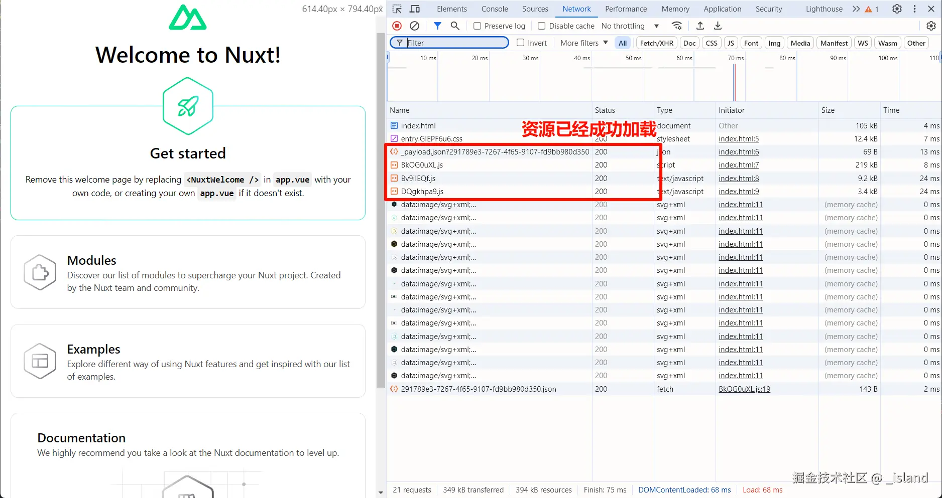Toggle the Fetch/XHR type filter
The width and height of the screenshot is (942, 498).
click(657, 43)
